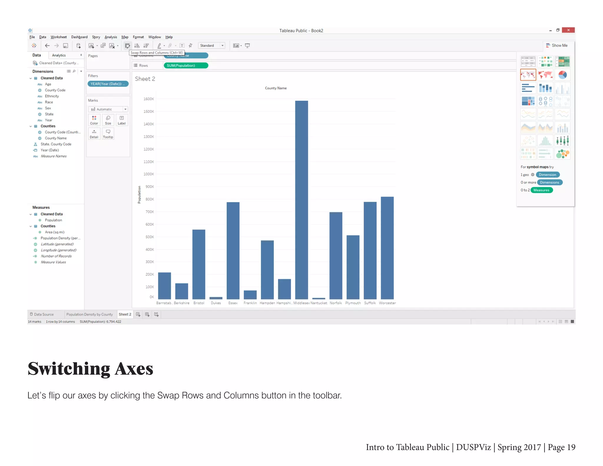Click the New Worksheet toolbar icon

[x=91, y=46]
